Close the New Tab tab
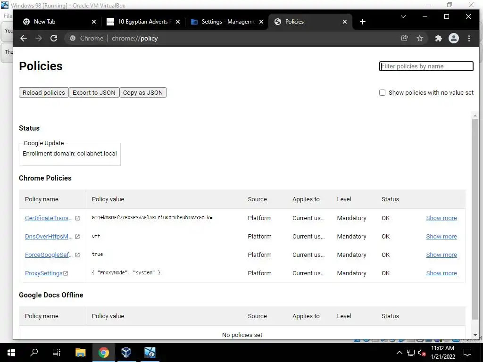Screen dimensions: 483x362 pyautogui.click(x=94, y=22)
